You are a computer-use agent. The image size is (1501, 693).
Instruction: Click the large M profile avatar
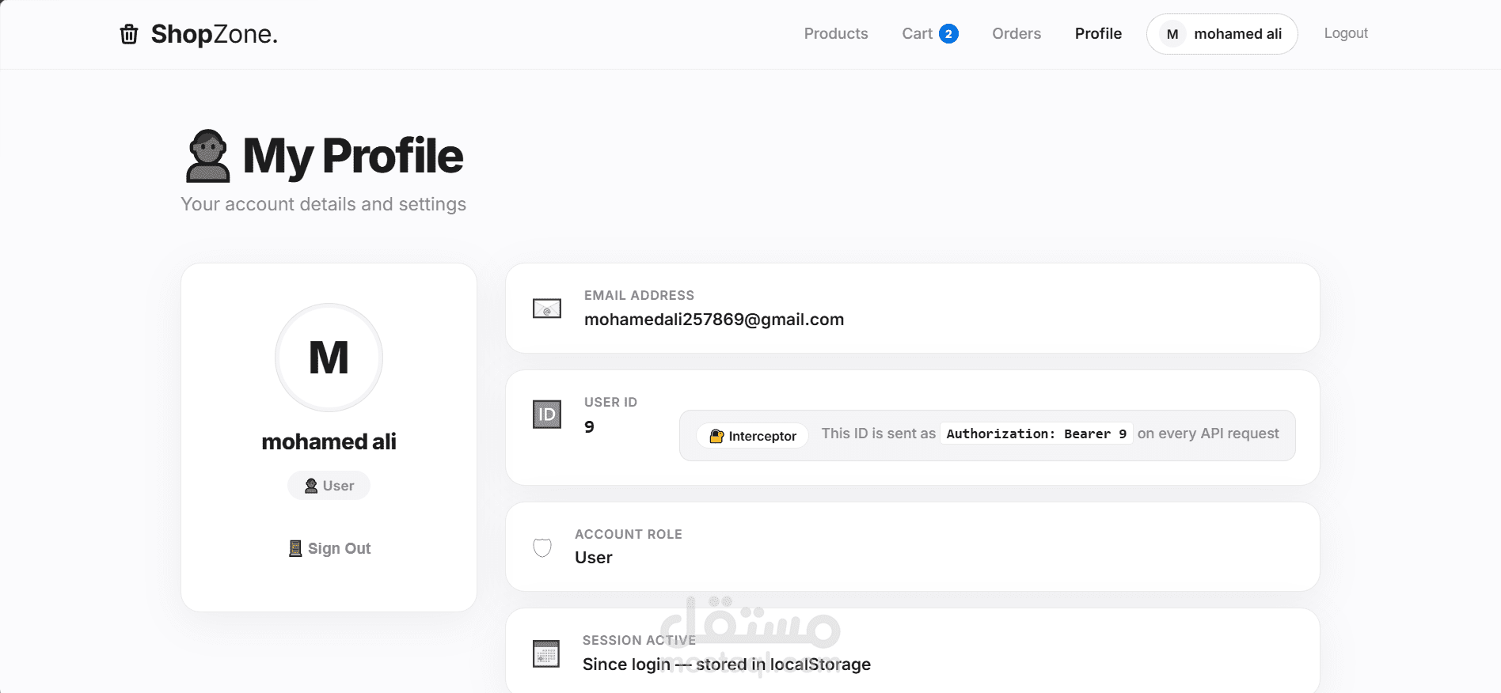329,358
